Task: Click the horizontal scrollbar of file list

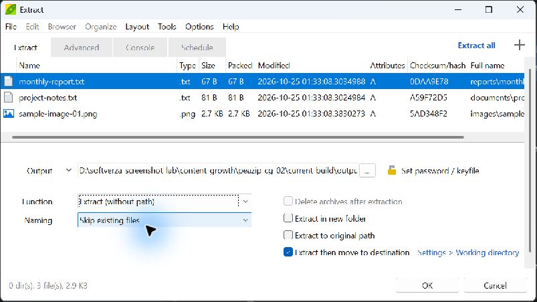Action: tap(238, 137)
